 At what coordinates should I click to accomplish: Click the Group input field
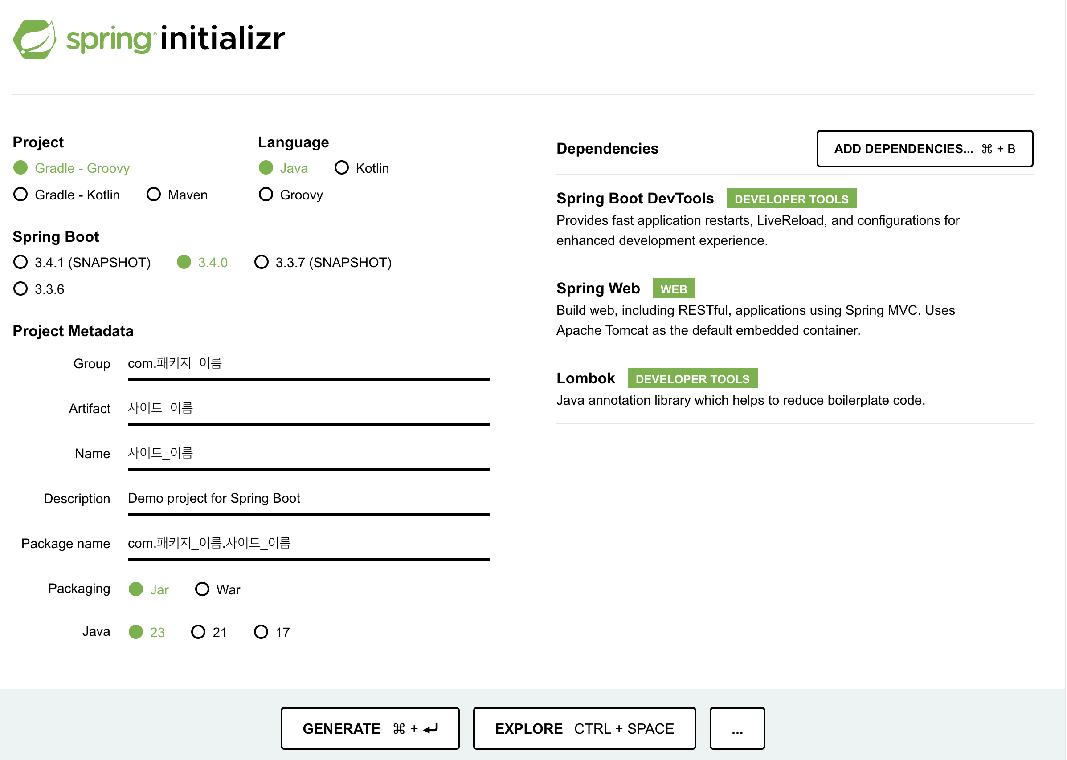[308, 364]
